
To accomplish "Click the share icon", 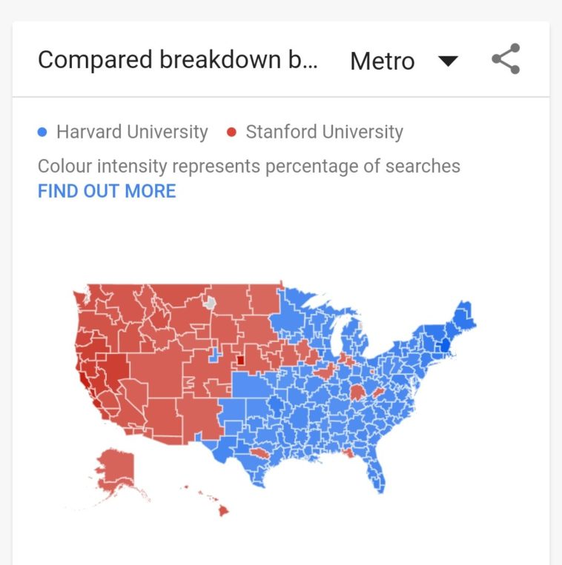I will [506, 60].
